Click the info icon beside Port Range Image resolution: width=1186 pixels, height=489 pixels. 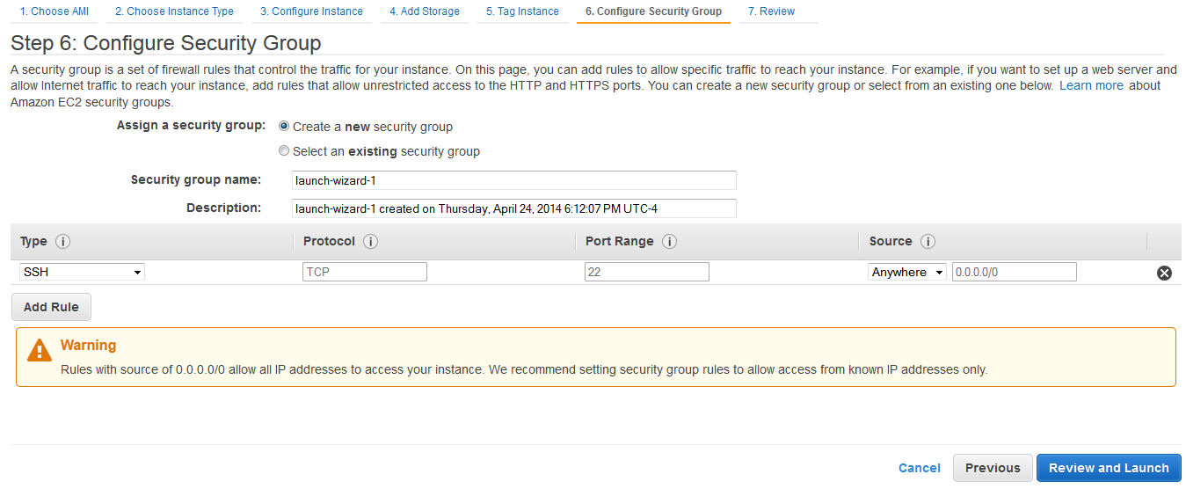669,242
